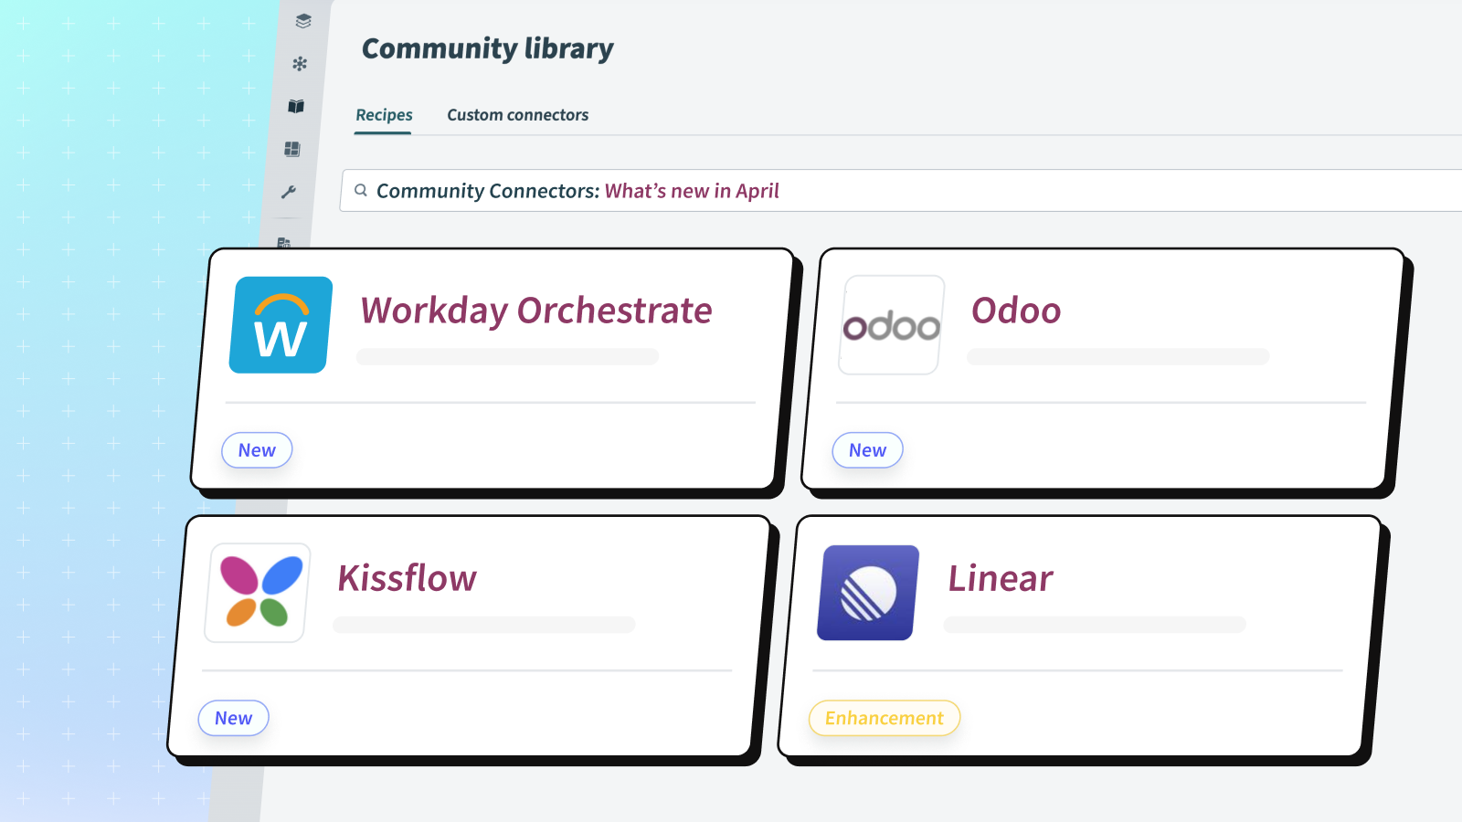
Task: Select the snowflake sidebar icon
Action: pos(300,64)
